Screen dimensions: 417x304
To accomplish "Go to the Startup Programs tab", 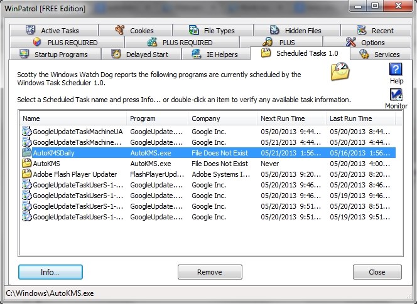I will pyautogui.click(x=55, y=54).
